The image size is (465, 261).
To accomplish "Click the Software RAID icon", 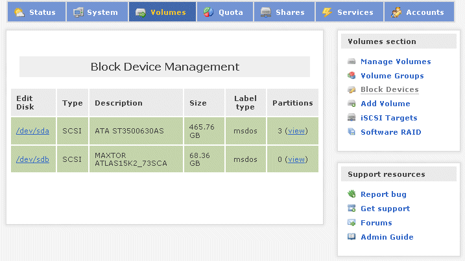I will coord(352,132).
